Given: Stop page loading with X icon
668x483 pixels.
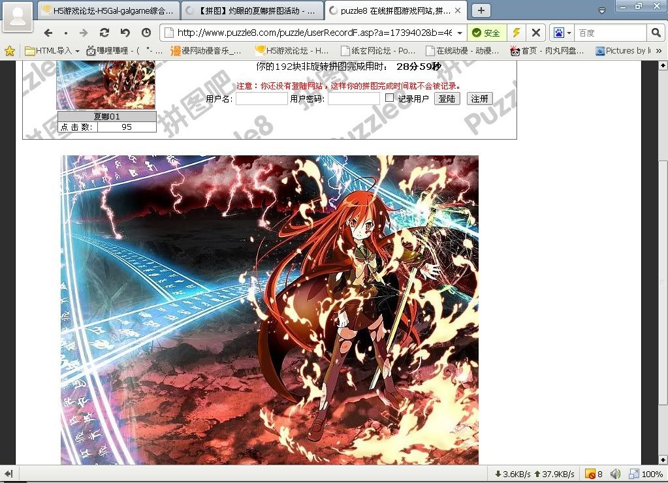Looking at the screenshot, I should (536, 33).
